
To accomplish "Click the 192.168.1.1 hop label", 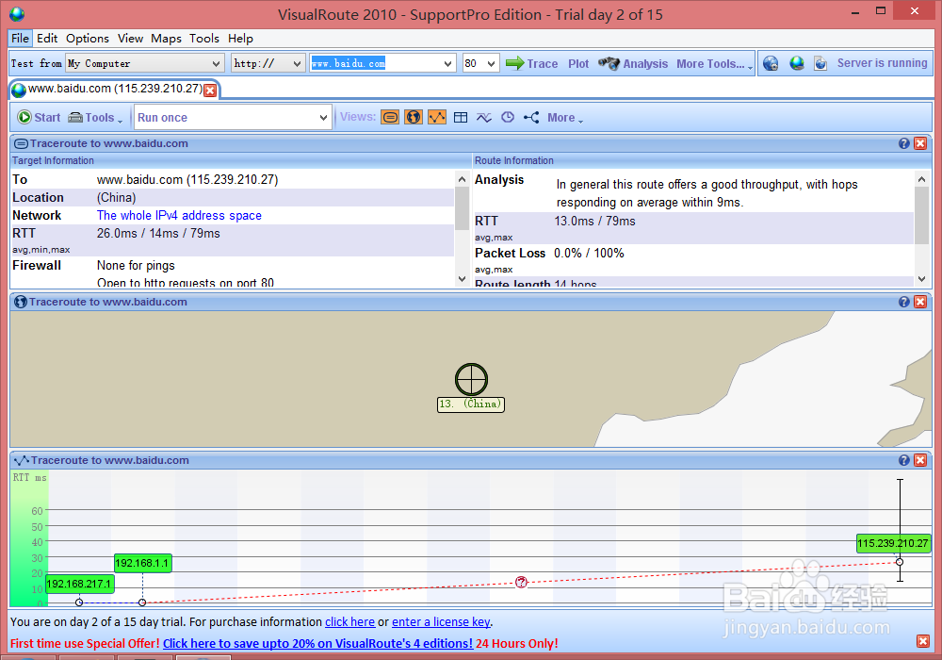I will (x=142, y=563).
